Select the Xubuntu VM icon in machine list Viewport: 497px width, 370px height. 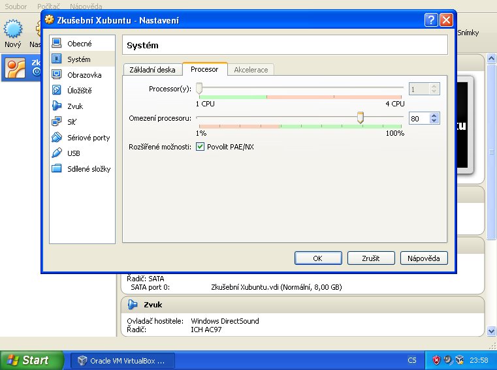click(x=15, y=68)
